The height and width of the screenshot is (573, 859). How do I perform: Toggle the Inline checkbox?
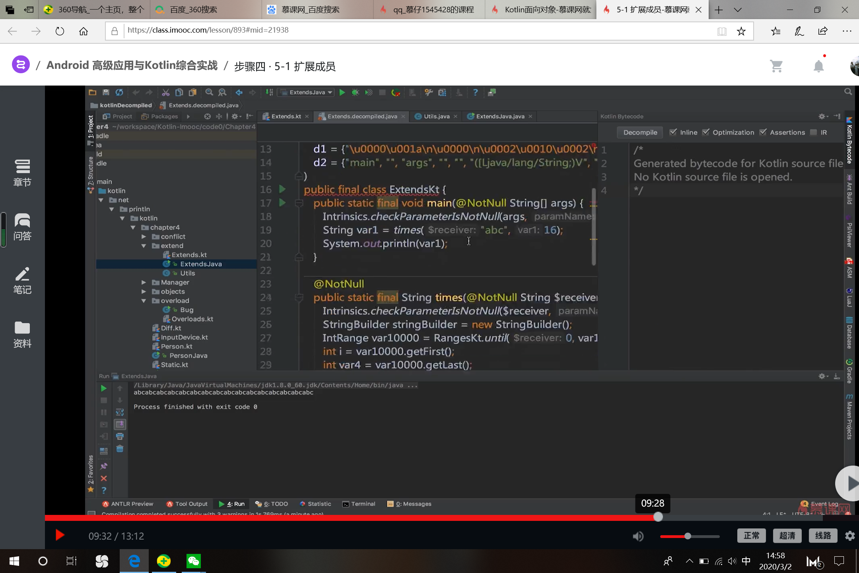pyautogui.click(x=673, y=132)
